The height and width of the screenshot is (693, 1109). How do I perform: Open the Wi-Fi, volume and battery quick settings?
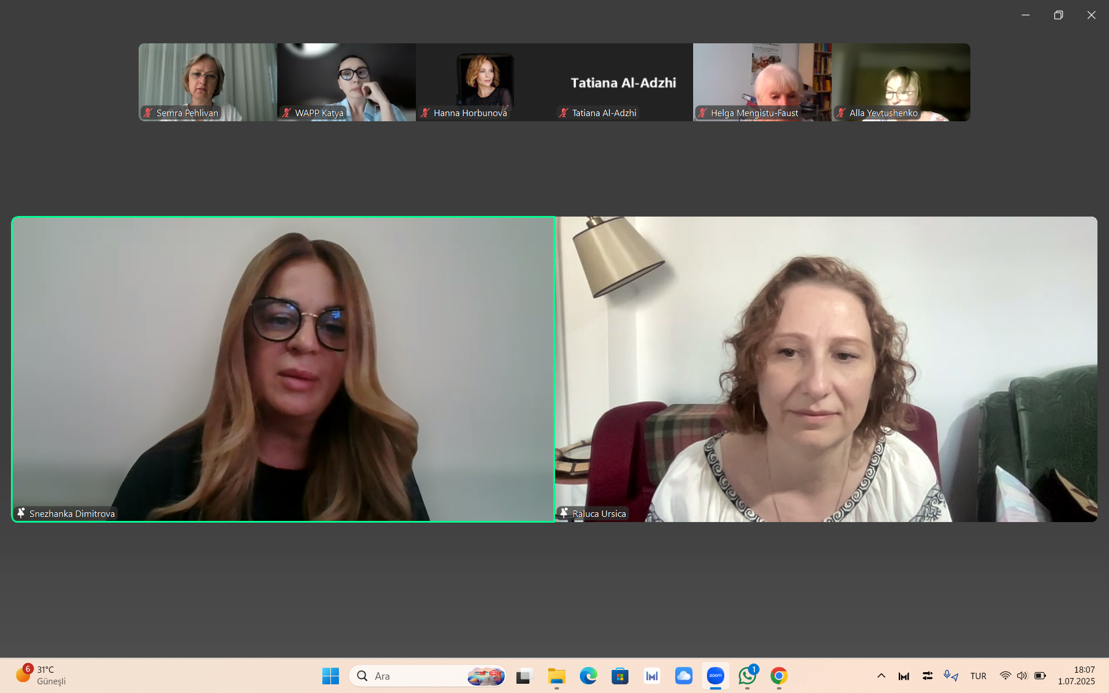point(1022,676)
